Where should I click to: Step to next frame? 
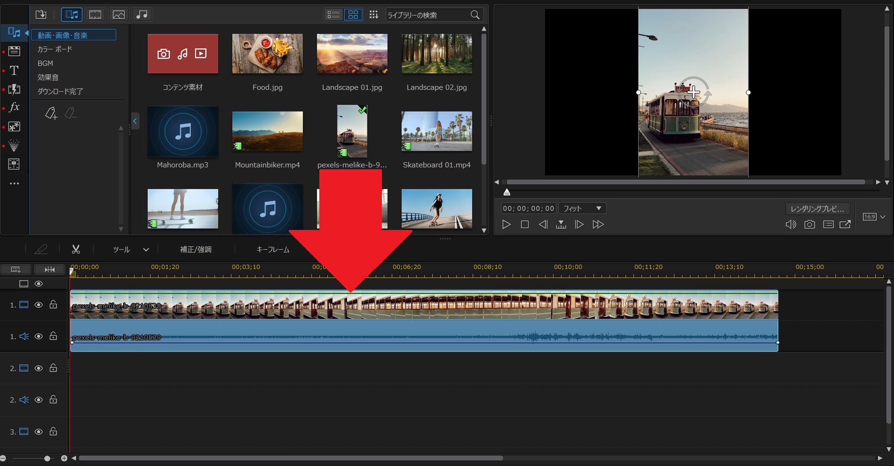tap(579, 225)
